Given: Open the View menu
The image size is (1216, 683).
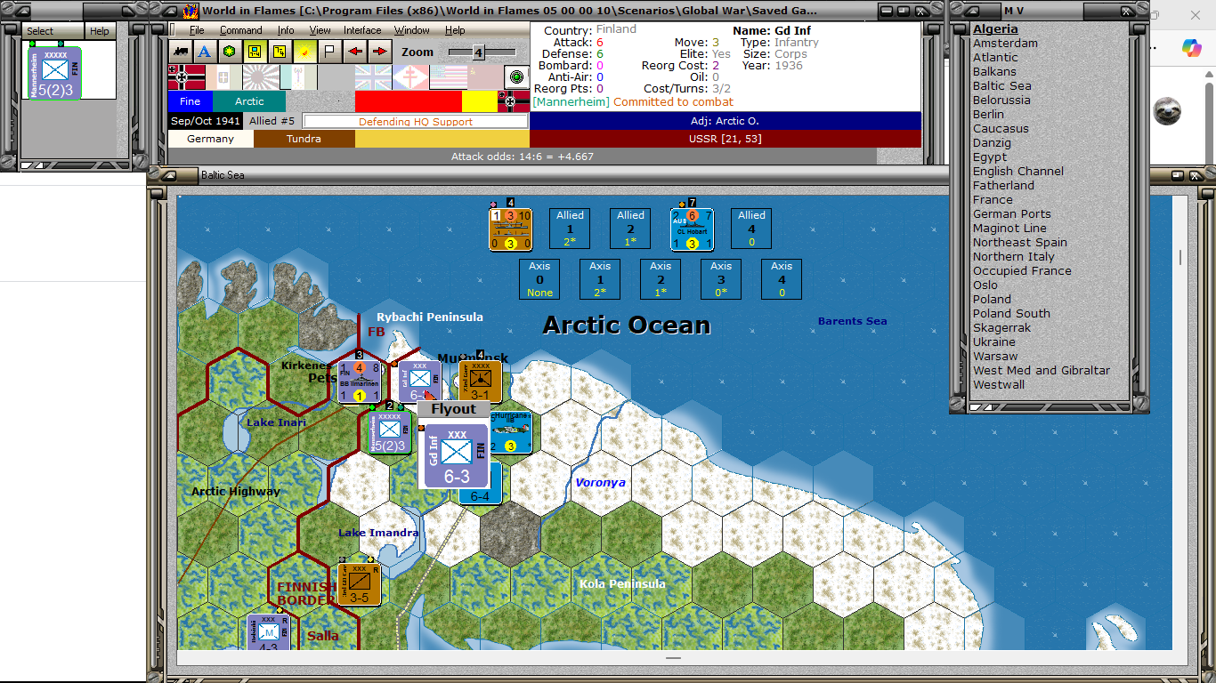Looking at the screenshot, I should coord(320,30).
